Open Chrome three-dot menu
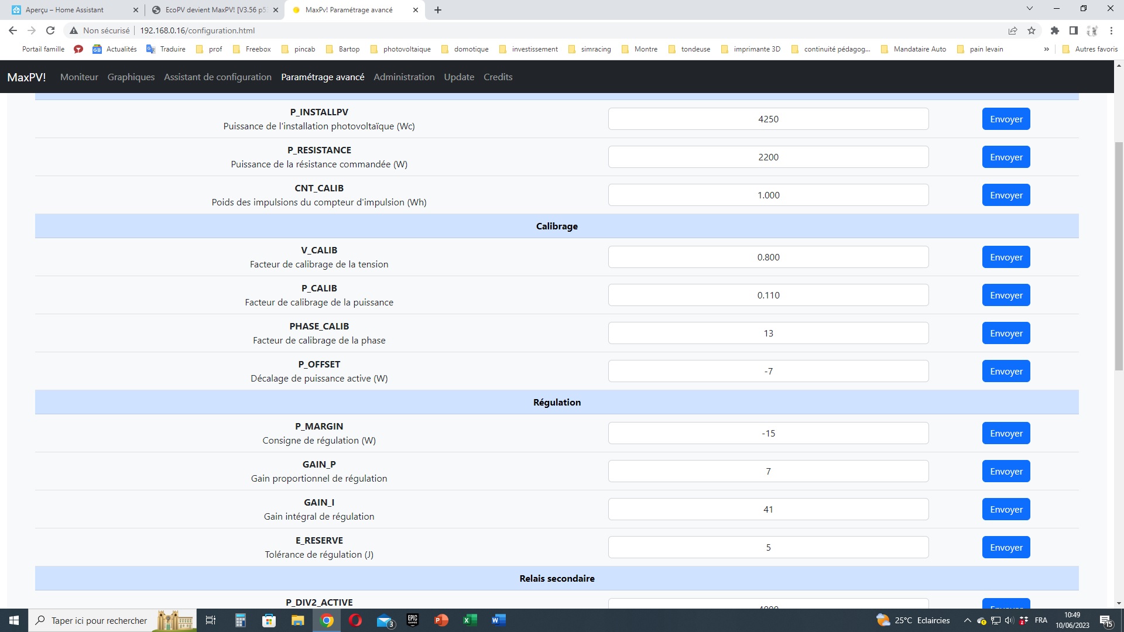The image size is (1124, 632). point(1111,30)
